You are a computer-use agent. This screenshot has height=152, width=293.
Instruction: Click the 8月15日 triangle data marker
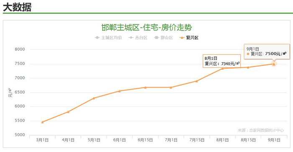pyautogui.click(x=248, y=67)
